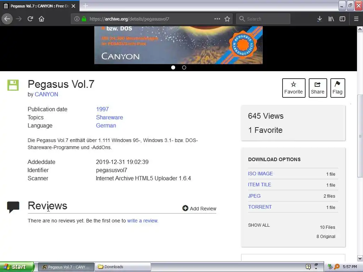Click the network tray icon
Image resolution: width=363 pixels, height=272 pixels.
[x=330, y=267]
